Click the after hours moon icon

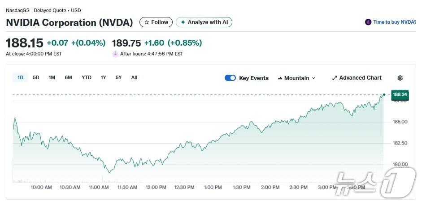[115, 54]
